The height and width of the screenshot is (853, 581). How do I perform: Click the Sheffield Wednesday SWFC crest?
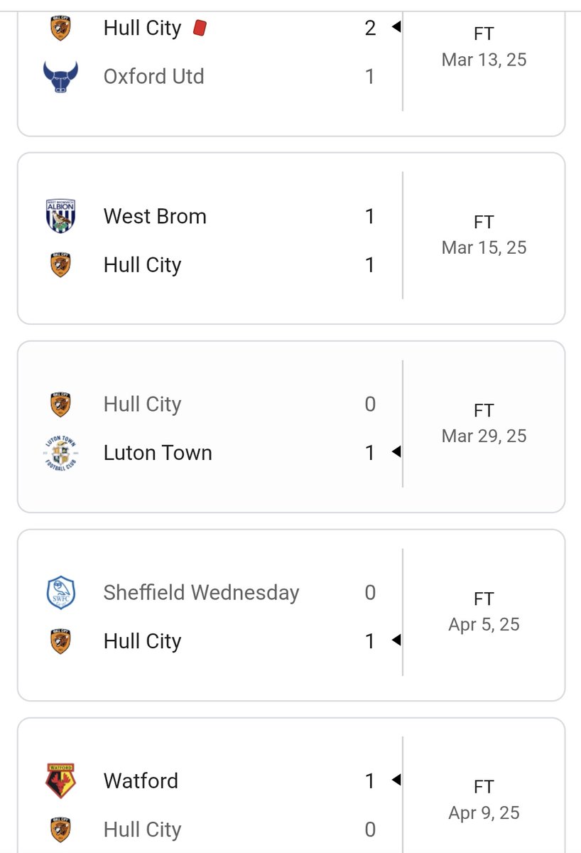tap(60, 592)
